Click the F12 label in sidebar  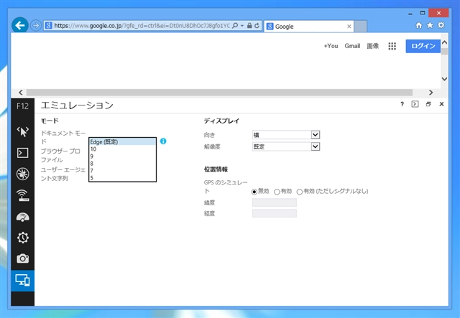(x=22, y=106)
